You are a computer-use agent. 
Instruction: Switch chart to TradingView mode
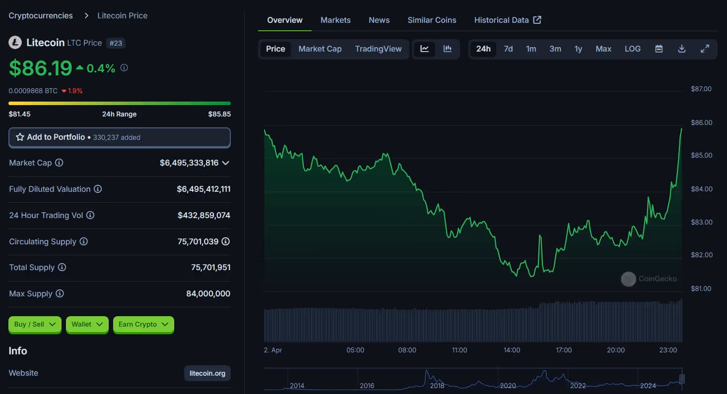click(x=379, y=49)
